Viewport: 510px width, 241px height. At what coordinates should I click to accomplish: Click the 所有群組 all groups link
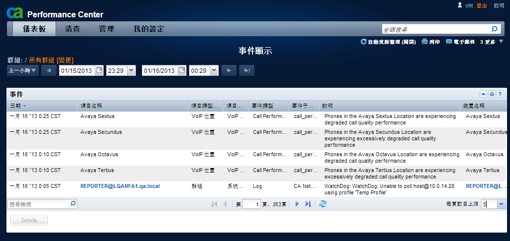tap(42, 60)
